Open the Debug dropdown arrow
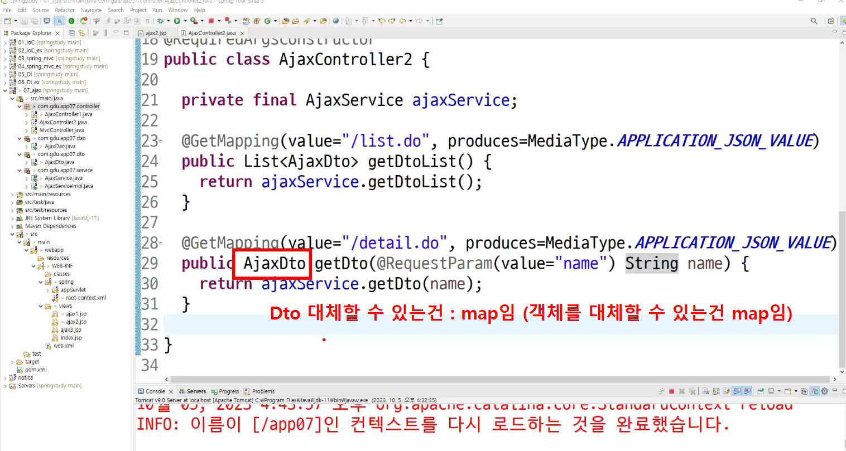This screenshot has width=846, height=451. tap(168, 21)
